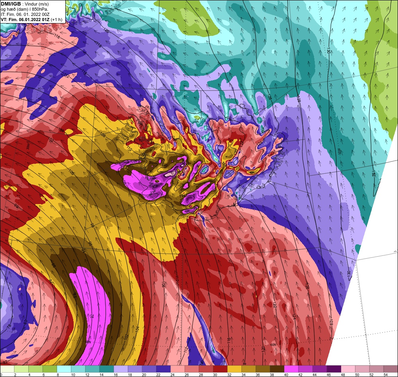Select the pink swatch between 24 and 26

tap(178, 369)
